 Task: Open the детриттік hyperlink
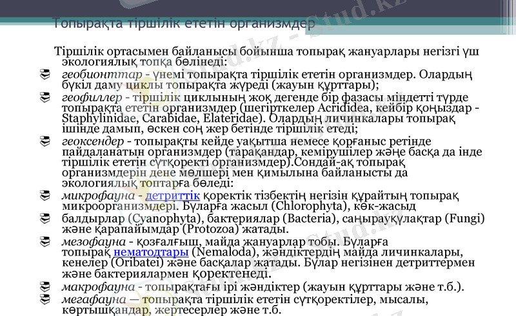[172, 196]
